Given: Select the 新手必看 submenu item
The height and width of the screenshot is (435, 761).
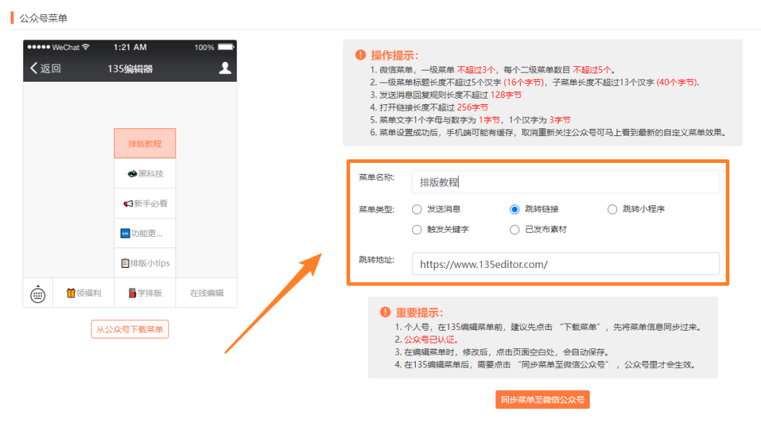Looking at the screenshot, I should (144, 204).
